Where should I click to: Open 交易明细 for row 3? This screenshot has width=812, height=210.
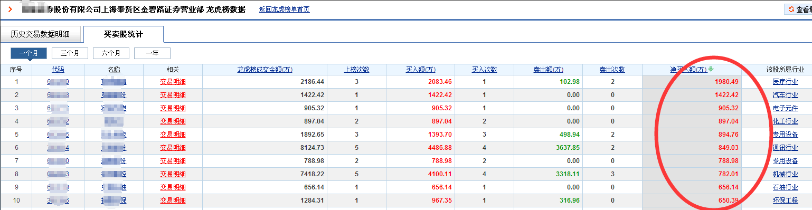(173, 108)
